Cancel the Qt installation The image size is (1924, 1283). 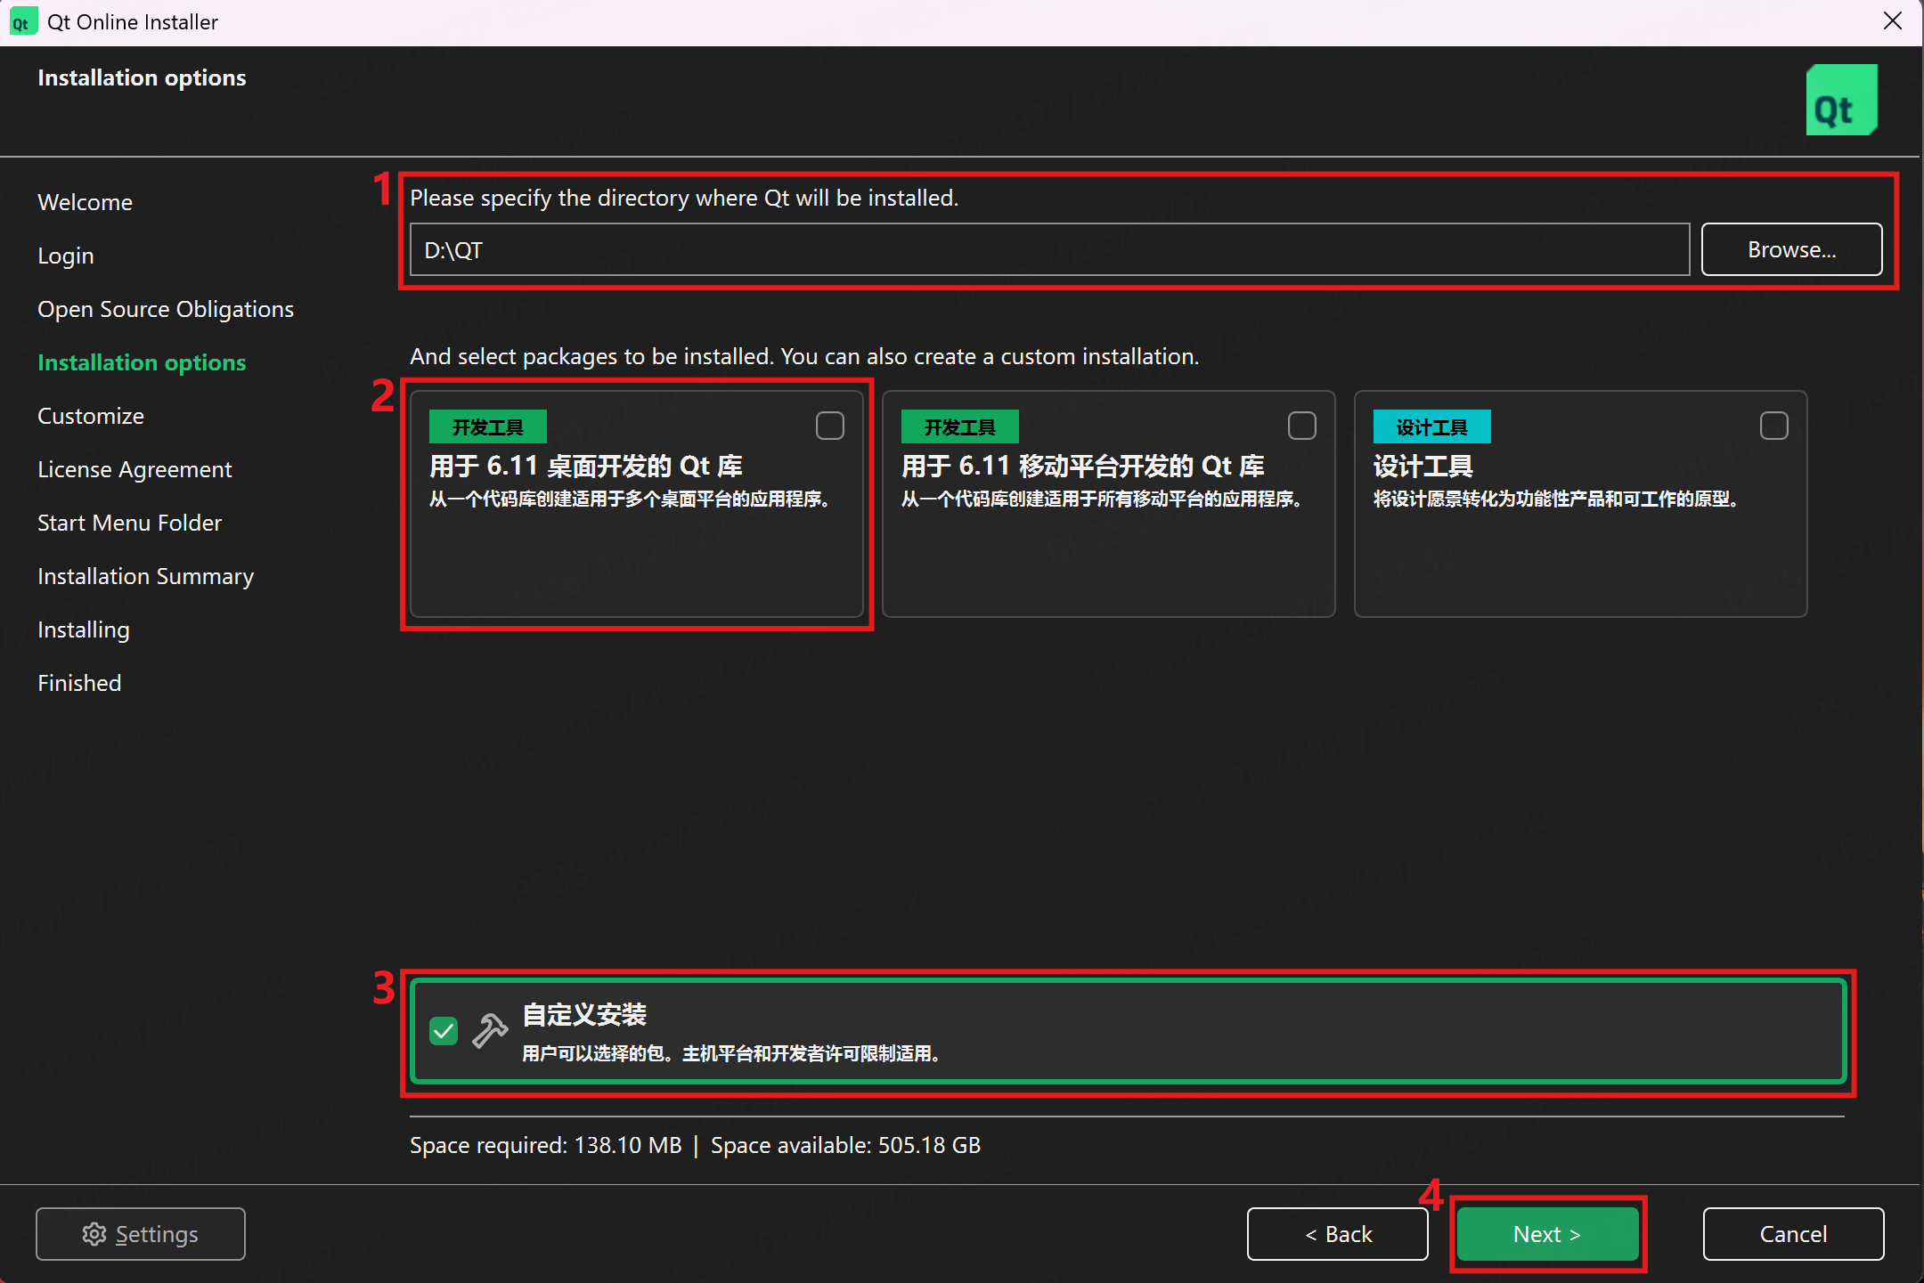[1793, 1234]
